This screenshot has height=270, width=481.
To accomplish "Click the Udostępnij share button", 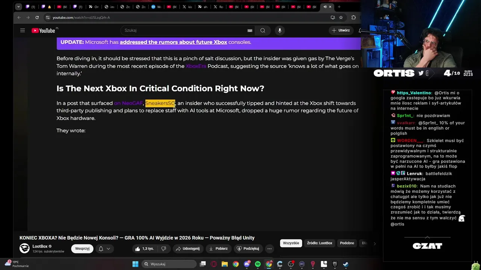I will (188, 249).
